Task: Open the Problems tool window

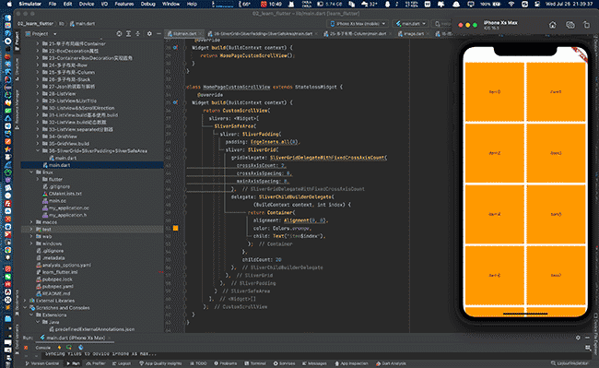Action: click(x=226, y=363)
